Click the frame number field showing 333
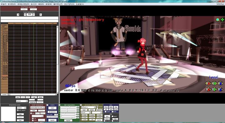The image size is (225, 123). click(29, 14)
